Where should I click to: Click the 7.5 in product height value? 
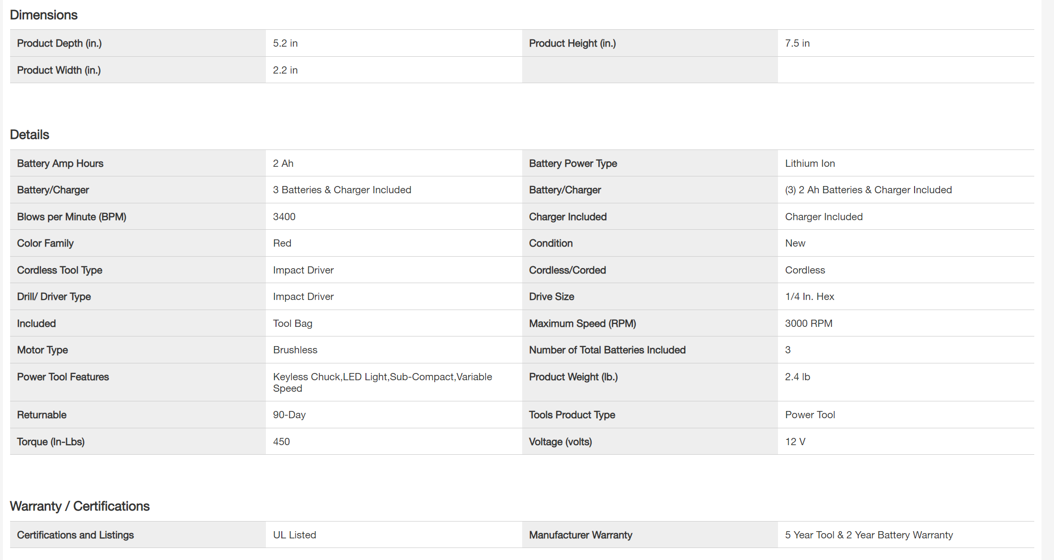click(797, 43)
